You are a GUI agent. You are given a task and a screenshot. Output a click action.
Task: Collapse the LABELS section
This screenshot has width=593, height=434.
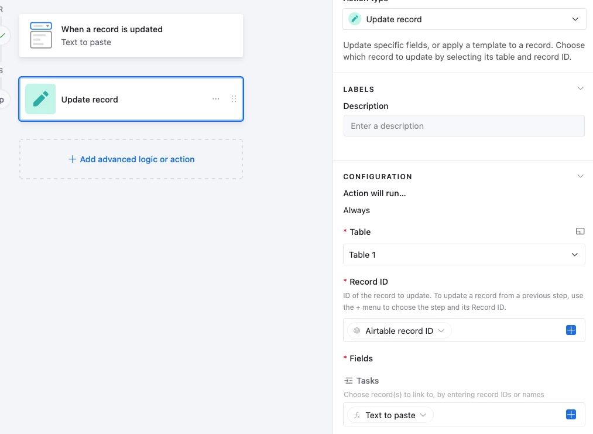(x=580, y=88)
